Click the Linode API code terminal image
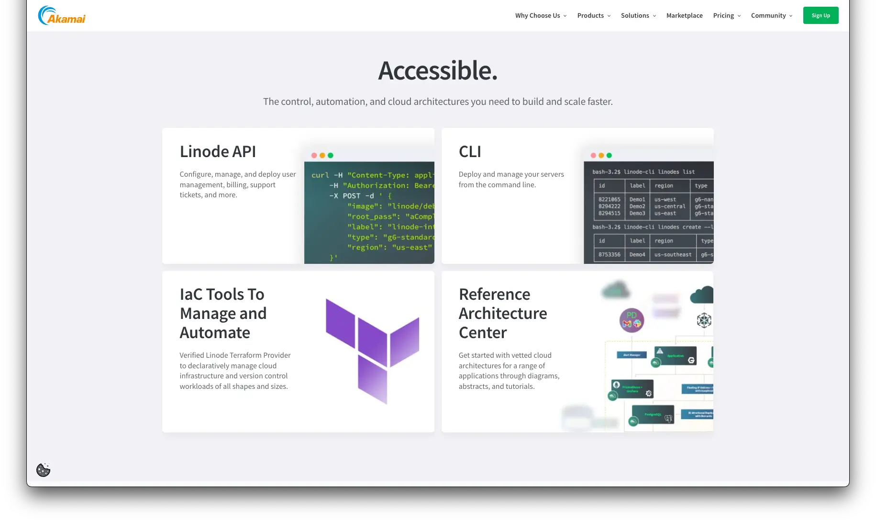 (369, 206)
